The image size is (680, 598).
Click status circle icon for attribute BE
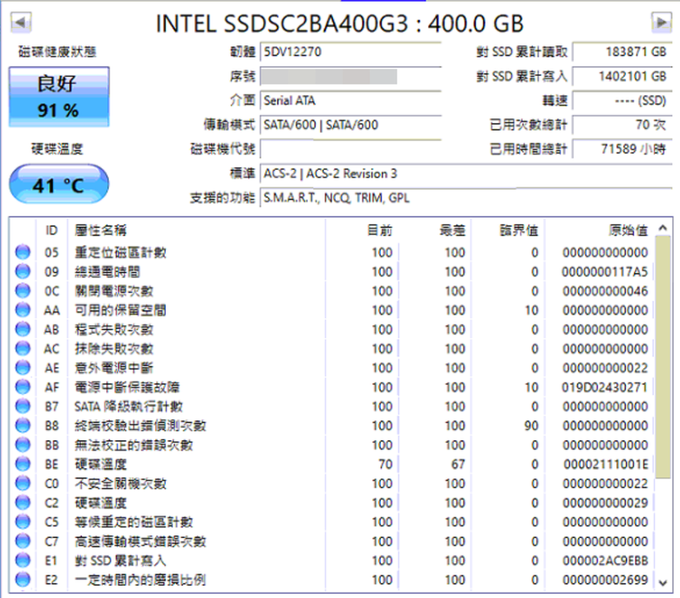[x=21, y=464]
